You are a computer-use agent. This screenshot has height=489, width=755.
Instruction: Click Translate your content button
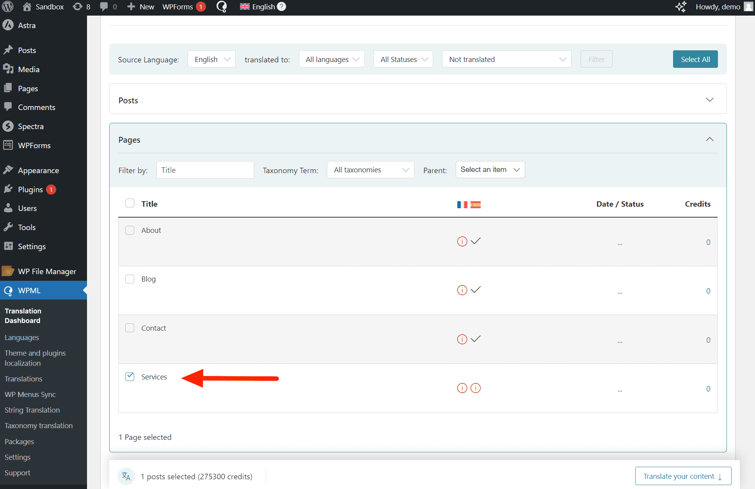pos(683,476)
